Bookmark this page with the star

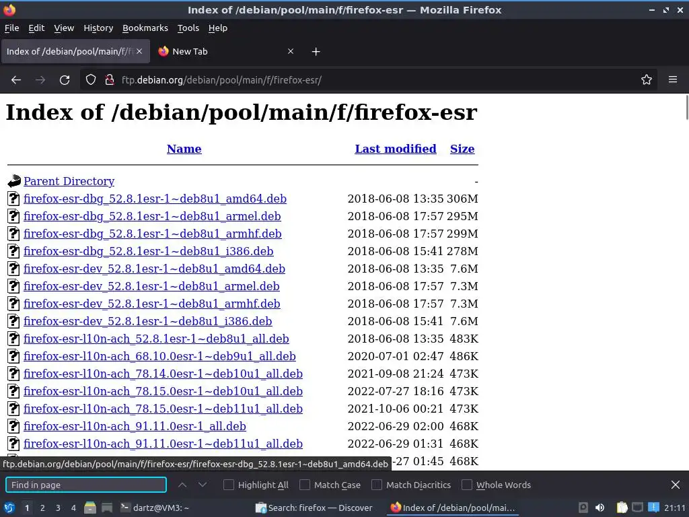(647, 79)
